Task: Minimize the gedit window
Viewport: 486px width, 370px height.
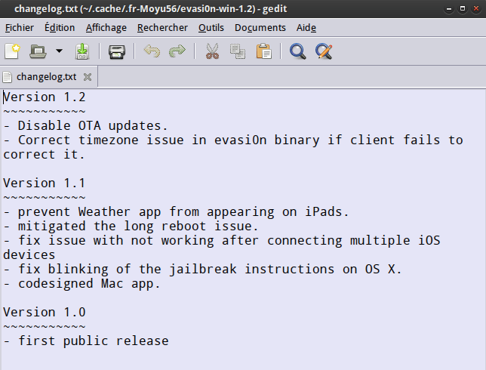Action: click(x=449, y=9)
